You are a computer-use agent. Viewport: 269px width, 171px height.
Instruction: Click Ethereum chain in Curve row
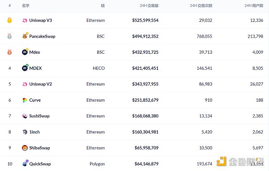pyautogui.click(x=95, y=100)
